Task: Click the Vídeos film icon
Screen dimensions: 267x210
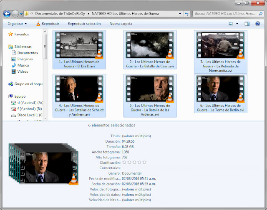Action: [x=14, y=72]
